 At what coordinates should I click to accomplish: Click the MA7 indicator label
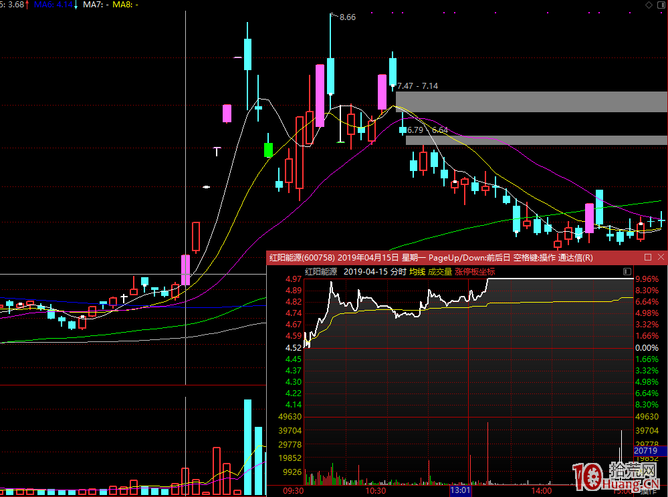click(x=96, y=5)
